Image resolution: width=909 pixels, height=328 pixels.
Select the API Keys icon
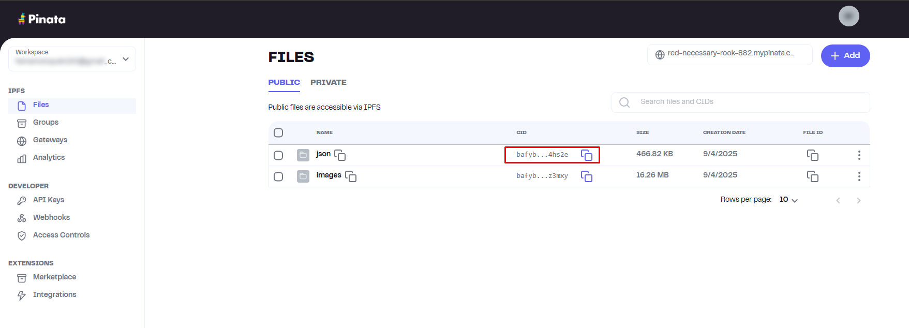(21, 201)
